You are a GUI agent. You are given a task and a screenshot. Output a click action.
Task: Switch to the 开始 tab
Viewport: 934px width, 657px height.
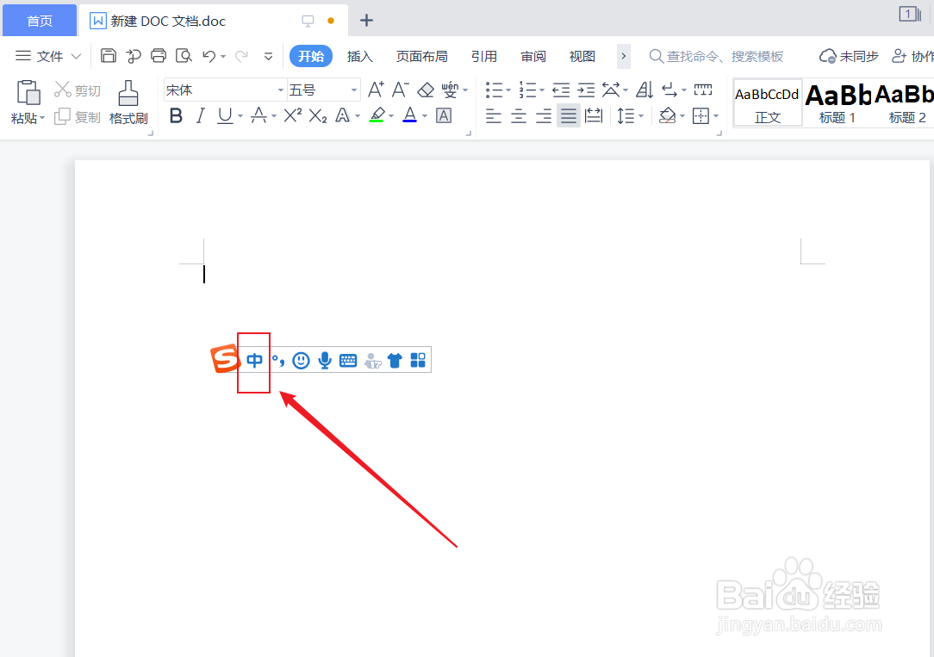pyautogui.click(x=311, y=56)
